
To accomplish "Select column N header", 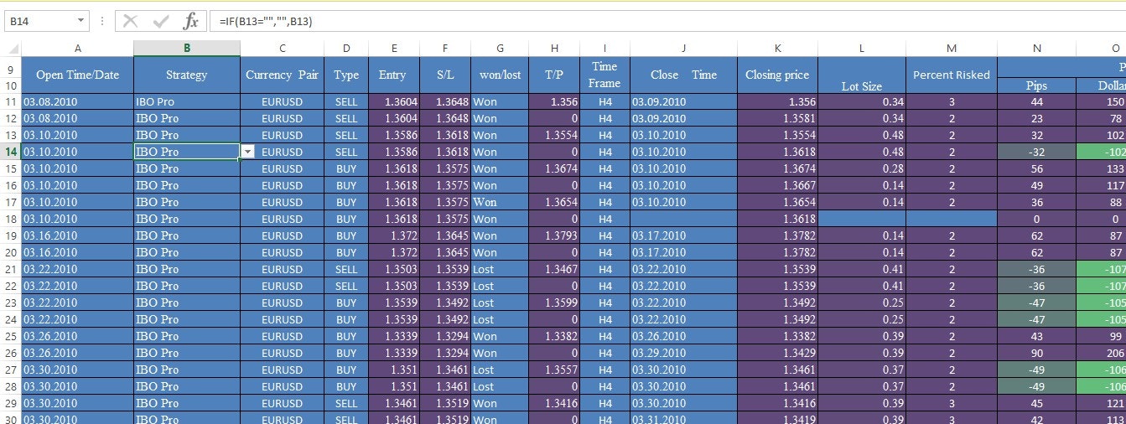I will tap(1037, 48).
